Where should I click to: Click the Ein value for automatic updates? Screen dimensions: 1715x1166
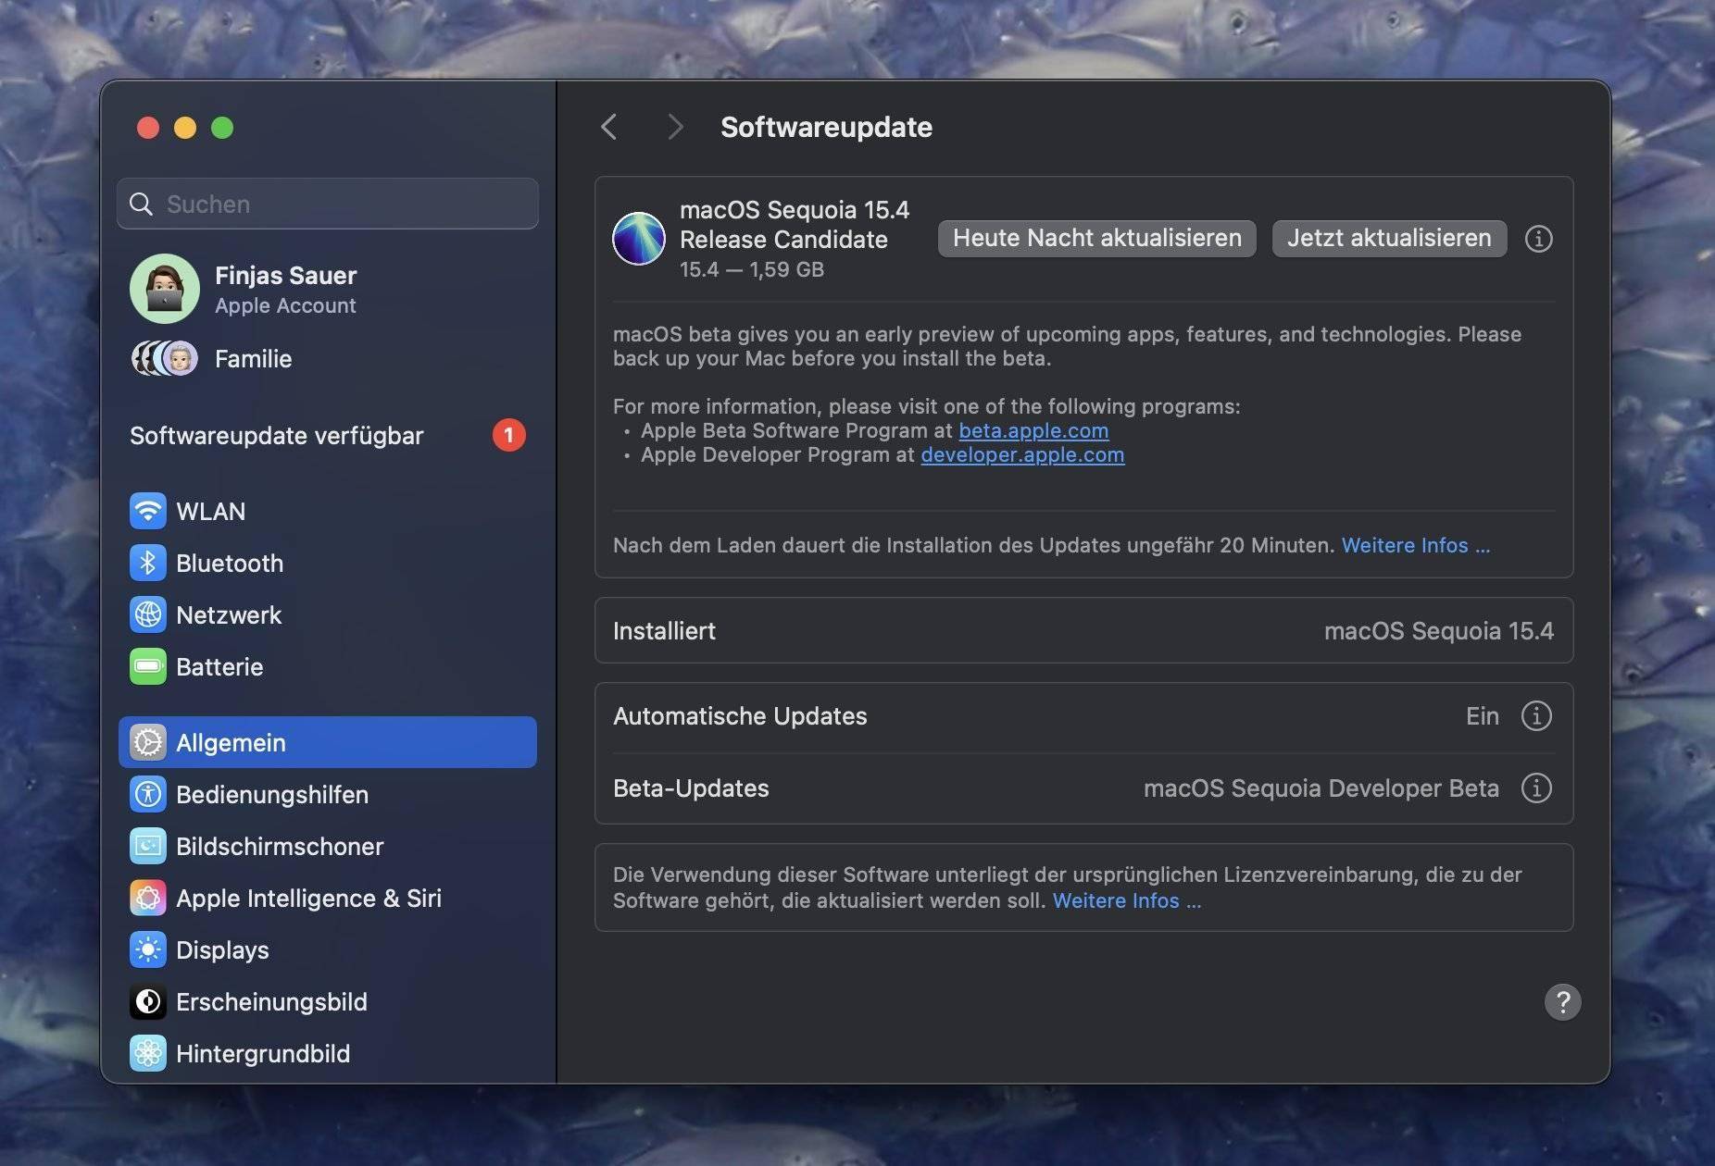click(x=1482, y=715)
